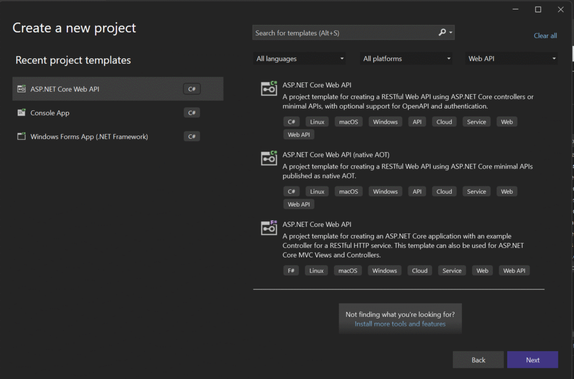Image resolution: width=574 pixels, height=379 pixels.
Task: Open Install more tools and features link
Action: (x=400, y=324)
